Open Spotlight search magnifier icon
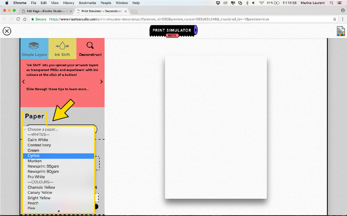 (332, 3)
